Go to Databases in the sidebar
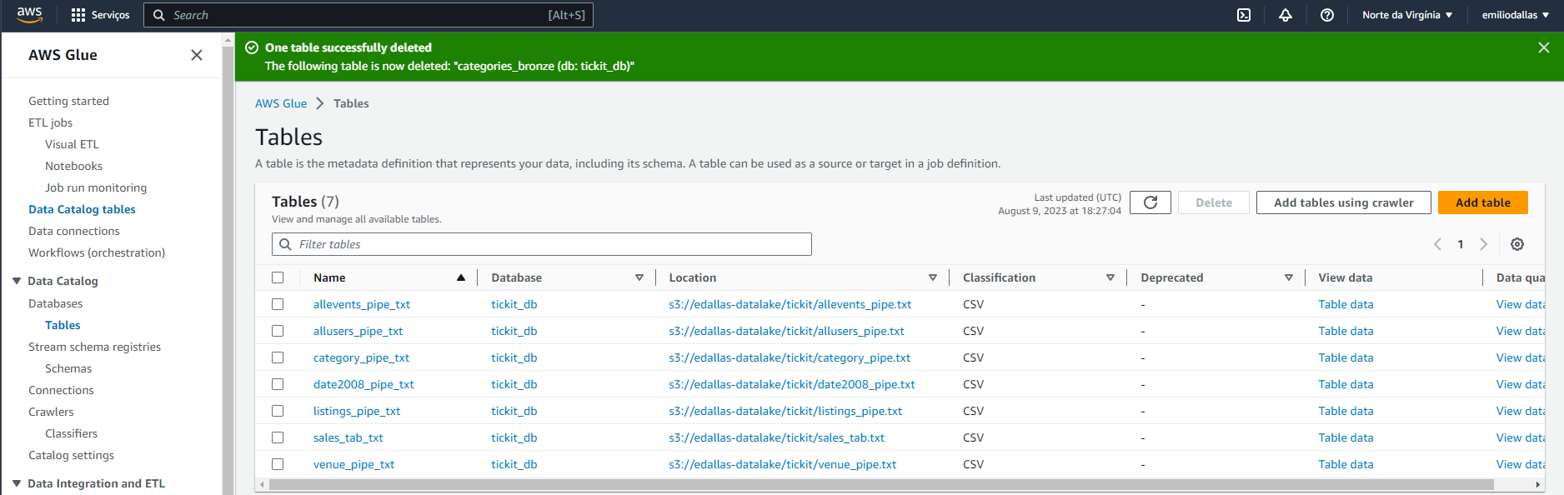Viewport: 1564px width, 495px height. 55,303
